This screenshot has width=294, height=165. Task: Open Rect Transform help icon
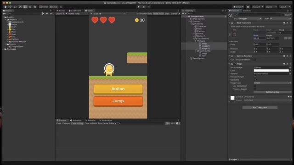point(284,23)
